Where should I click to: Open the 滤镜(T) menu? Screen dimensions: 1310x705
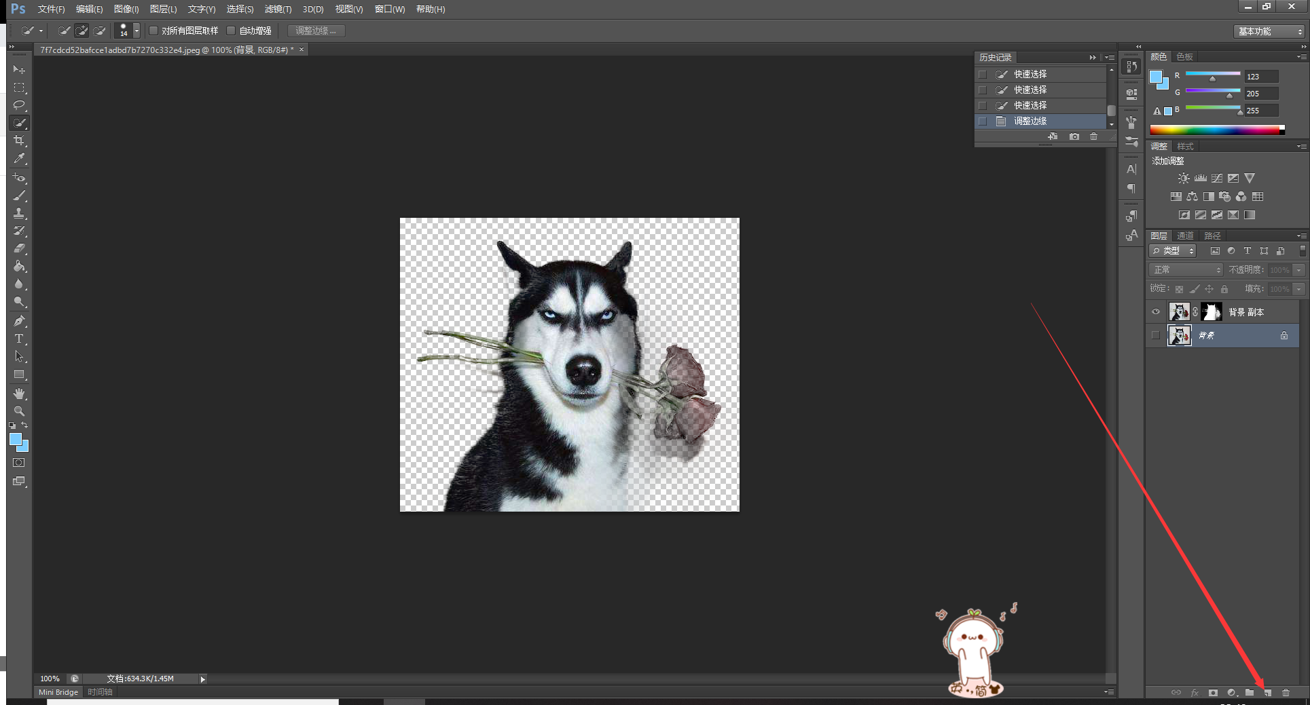coord(278,9)
